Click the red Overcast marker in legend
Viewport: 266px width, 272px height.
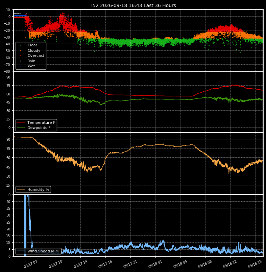(x=21, y=56)
